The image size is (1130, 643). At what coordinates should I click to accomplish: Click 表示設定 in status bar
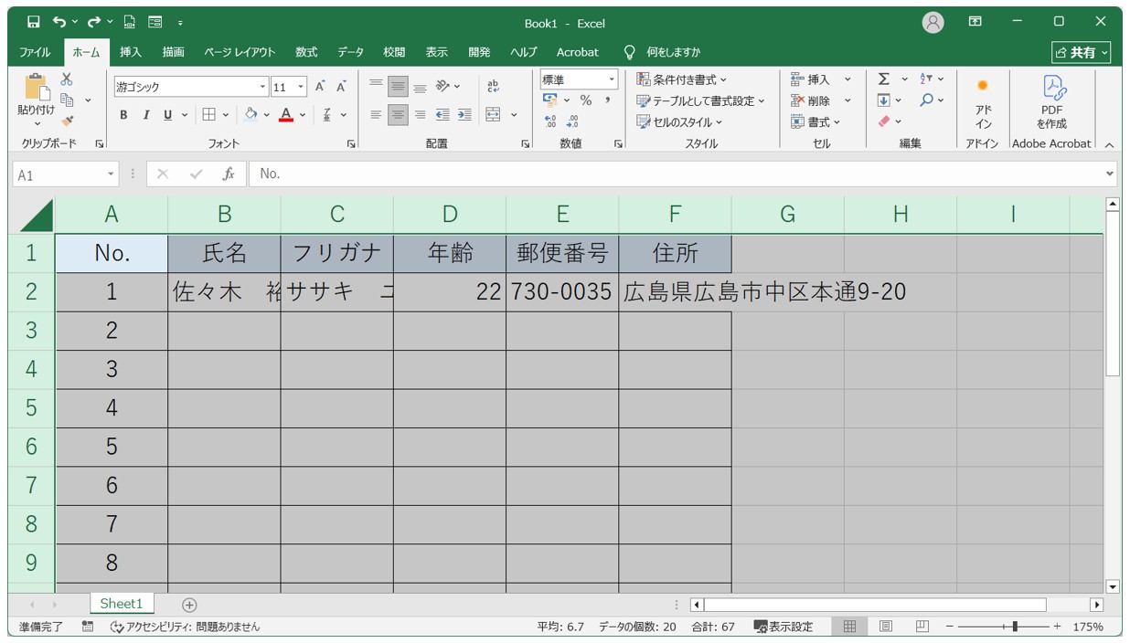click(x=784, y=627)
